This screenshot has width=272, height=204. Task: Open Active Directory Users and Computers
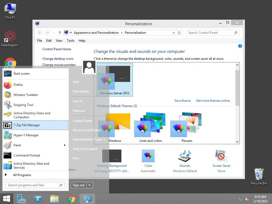click(36, 115)
